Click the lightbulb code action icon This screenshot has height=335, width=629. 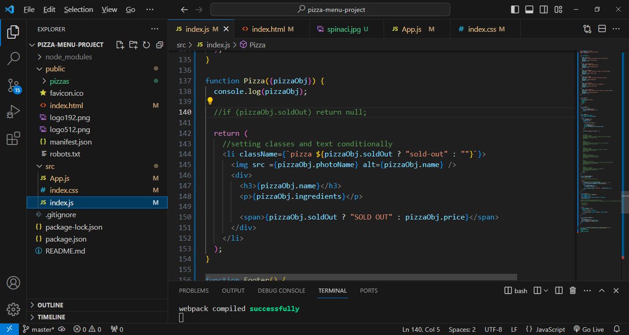(x=210, y=101)
